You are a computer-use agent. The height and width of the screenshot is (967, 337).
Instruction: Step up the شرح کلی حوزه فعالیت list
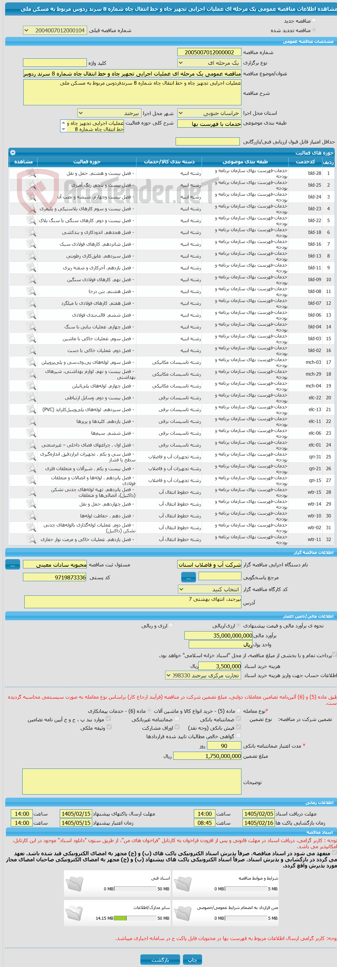tap(63, 123)
